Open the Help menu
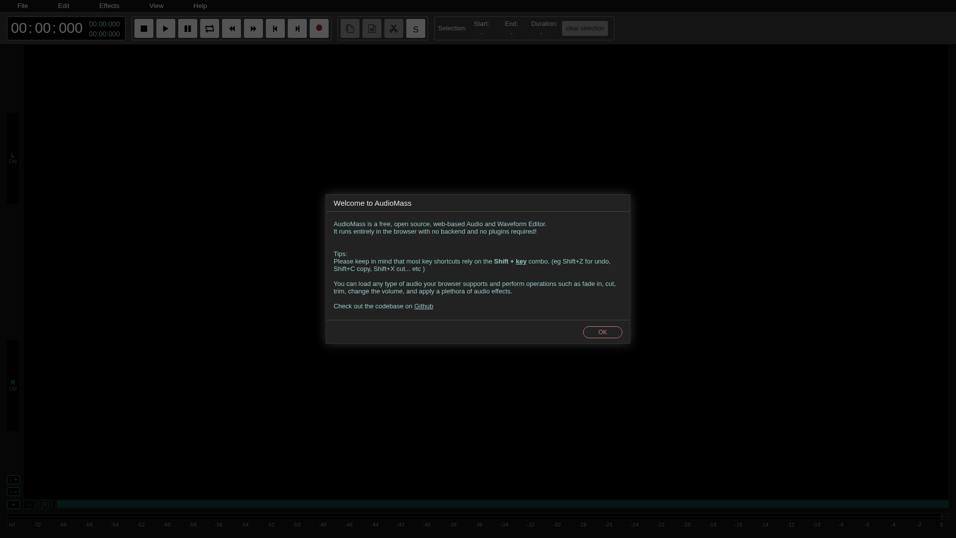 (200, 5)
